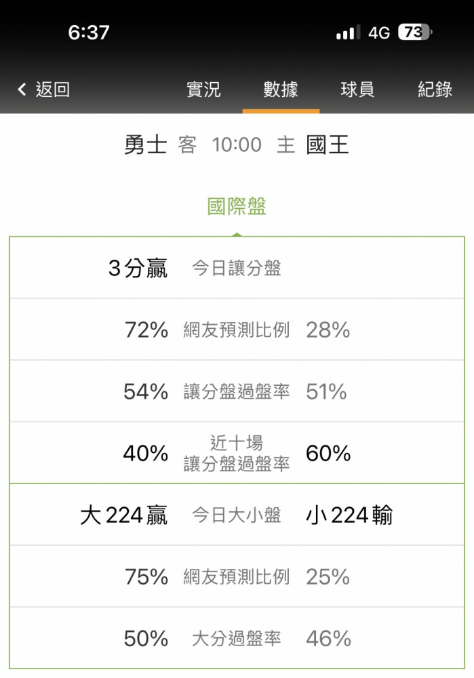Select the 數據 tab
This screenshot has height=678, width=474.
(x=281, y=89)
